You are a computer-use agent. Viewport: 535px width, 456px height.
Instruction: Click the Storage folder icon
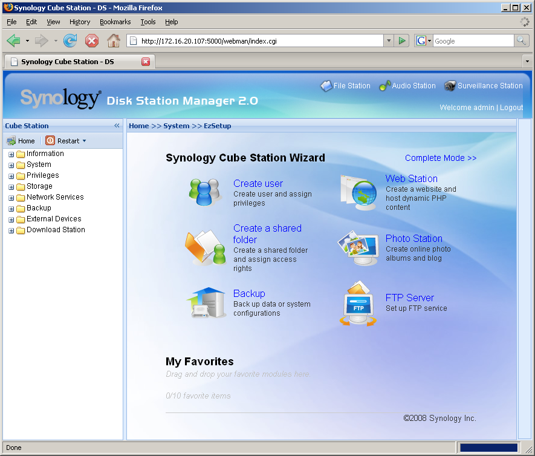(21, 187)
